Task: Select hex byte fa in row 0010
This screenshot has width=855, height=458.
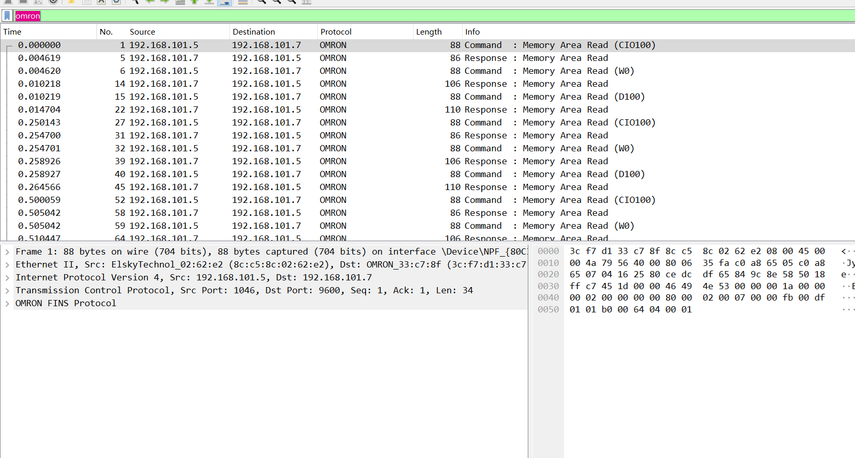Action: 724,263
